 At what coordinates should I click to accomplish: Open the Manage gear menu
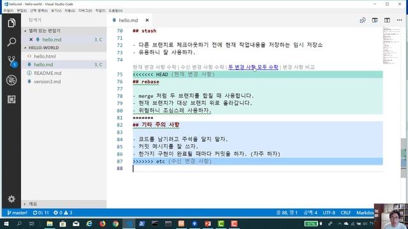pos(11,199)
